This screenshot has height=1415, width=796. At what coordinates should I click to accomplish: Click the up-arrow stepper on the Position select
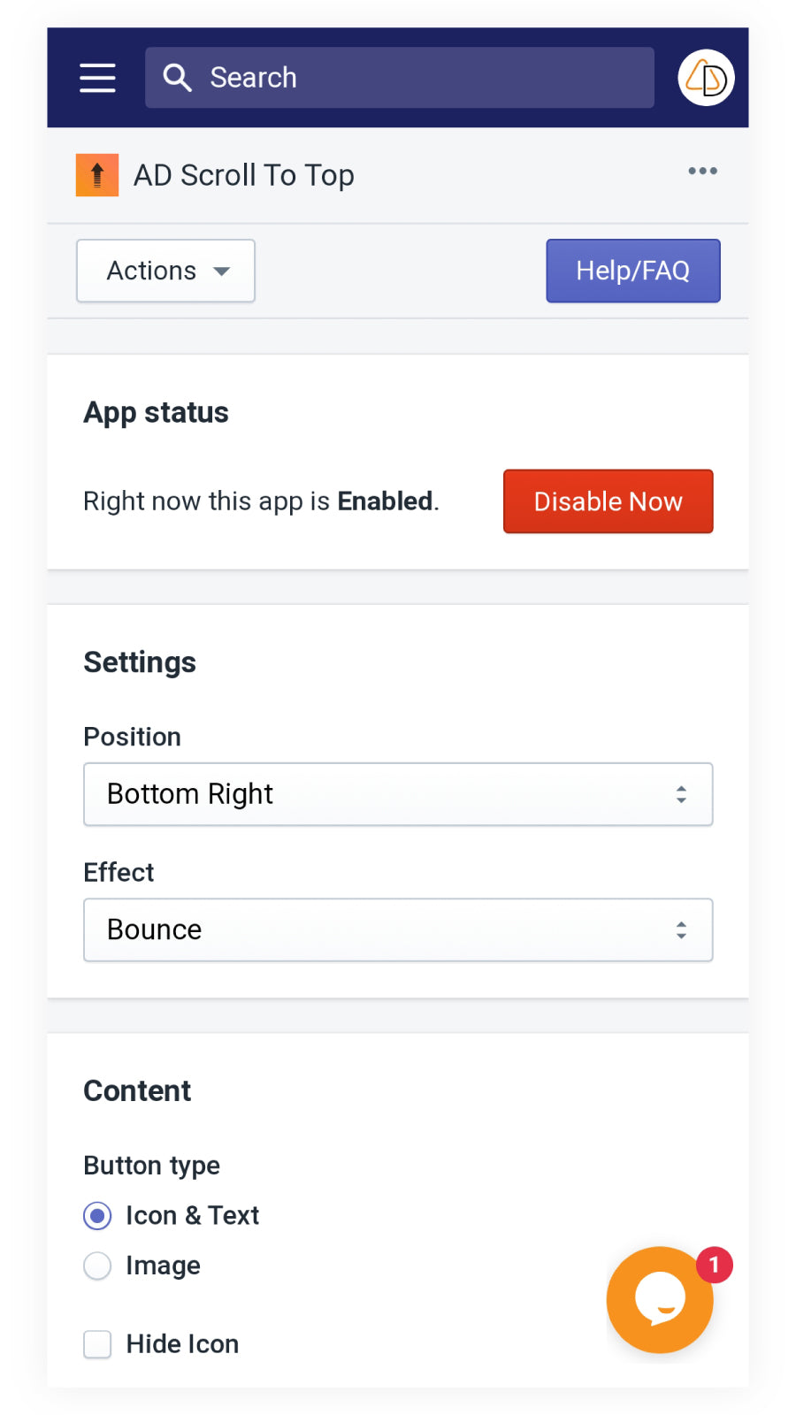681,788
